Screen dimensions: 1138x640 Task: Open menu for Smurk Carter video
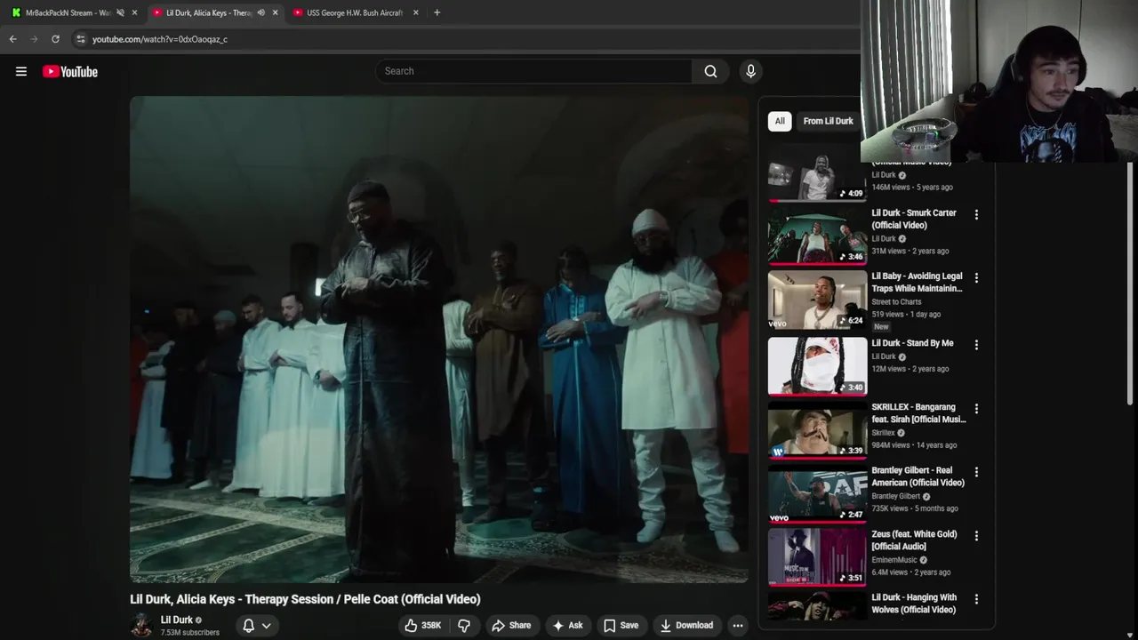976,214
